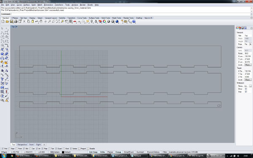Click the Cut scissors icon
253x158 pixels.
pyautogui.click(x=24, y=21)
